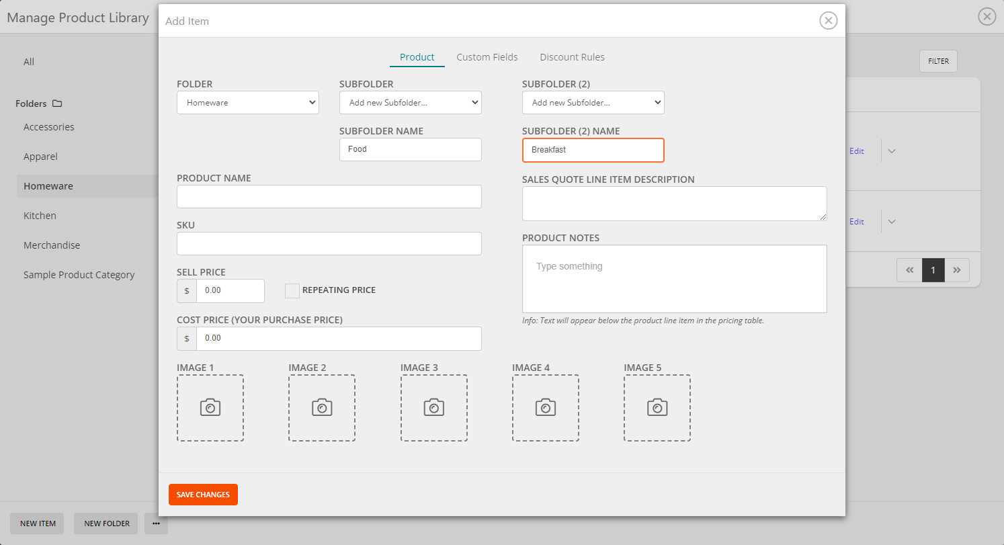Upload a photo via the Image 3 placeholder

[434, 407]
